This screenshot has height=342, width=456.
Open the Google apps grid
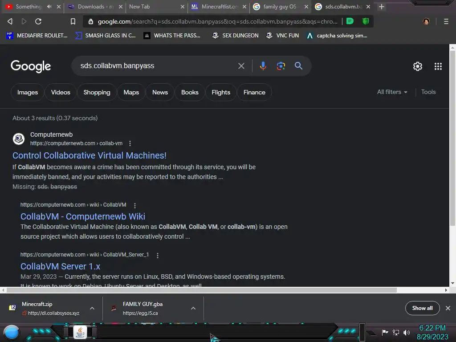(x=438, y=66)
